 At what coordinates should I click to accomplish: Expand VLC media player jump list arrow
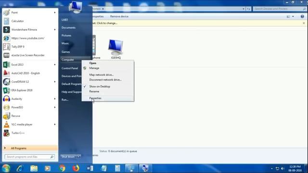(x=55, y=124)
